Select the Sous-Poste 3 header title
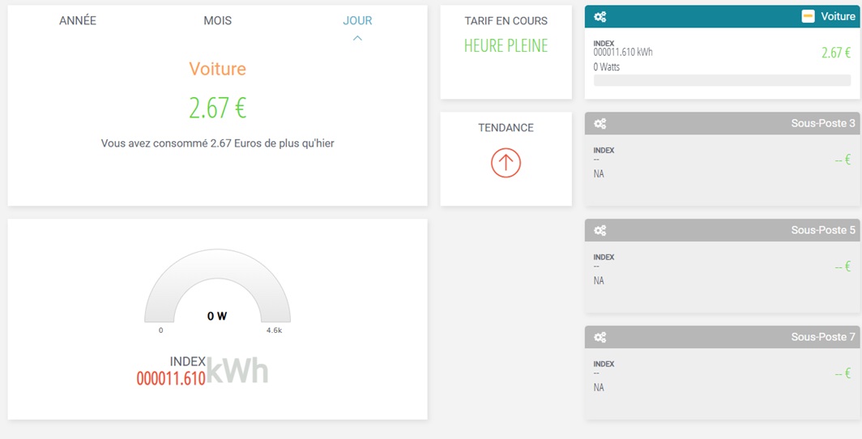Image resolution: width=862 pixels, height=439 pixels. point(823,124)
